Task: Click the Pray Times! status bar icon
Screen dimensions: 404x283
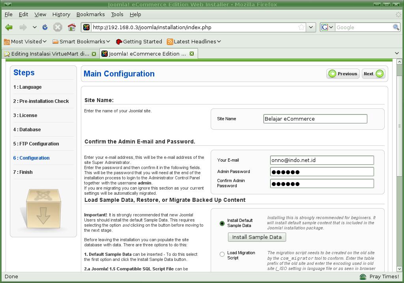Action: pos(363,277)
